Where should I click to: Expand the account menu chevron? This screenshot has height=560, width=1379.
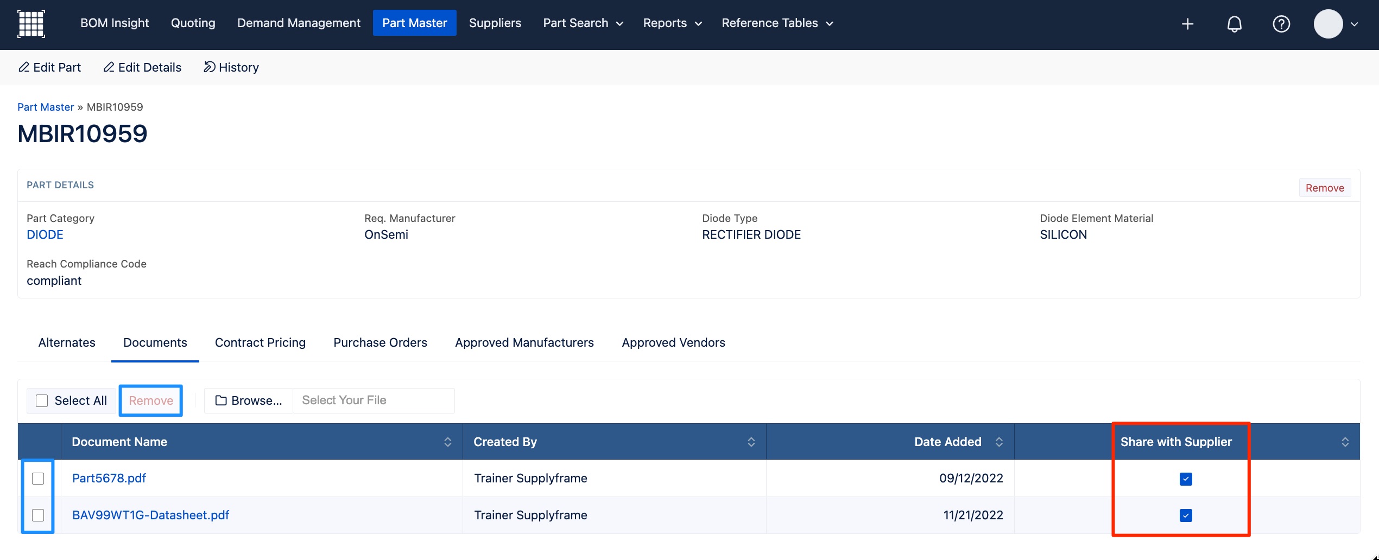[x=1354, y=24]
